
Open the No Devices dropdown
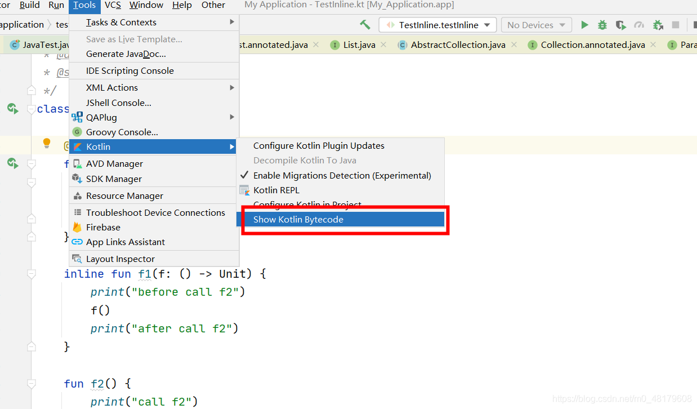click(537, 25)
